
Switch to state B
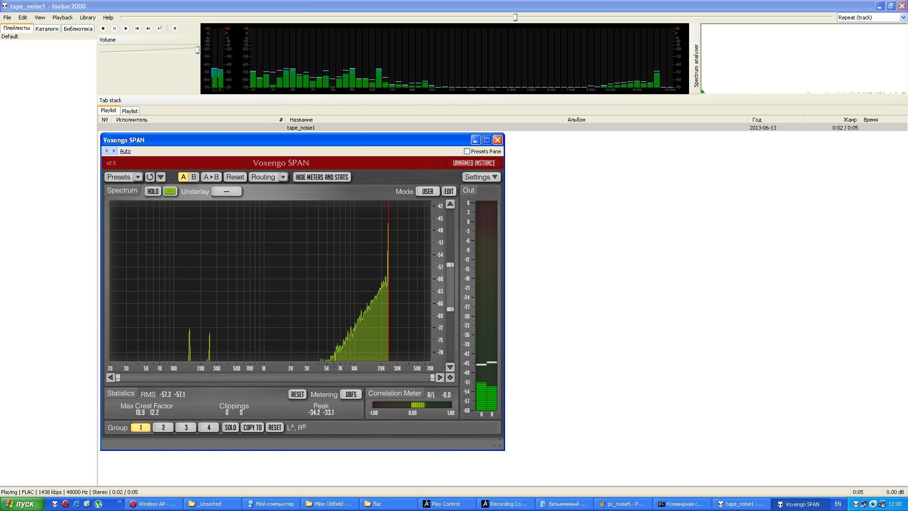[x=193, y=177]
